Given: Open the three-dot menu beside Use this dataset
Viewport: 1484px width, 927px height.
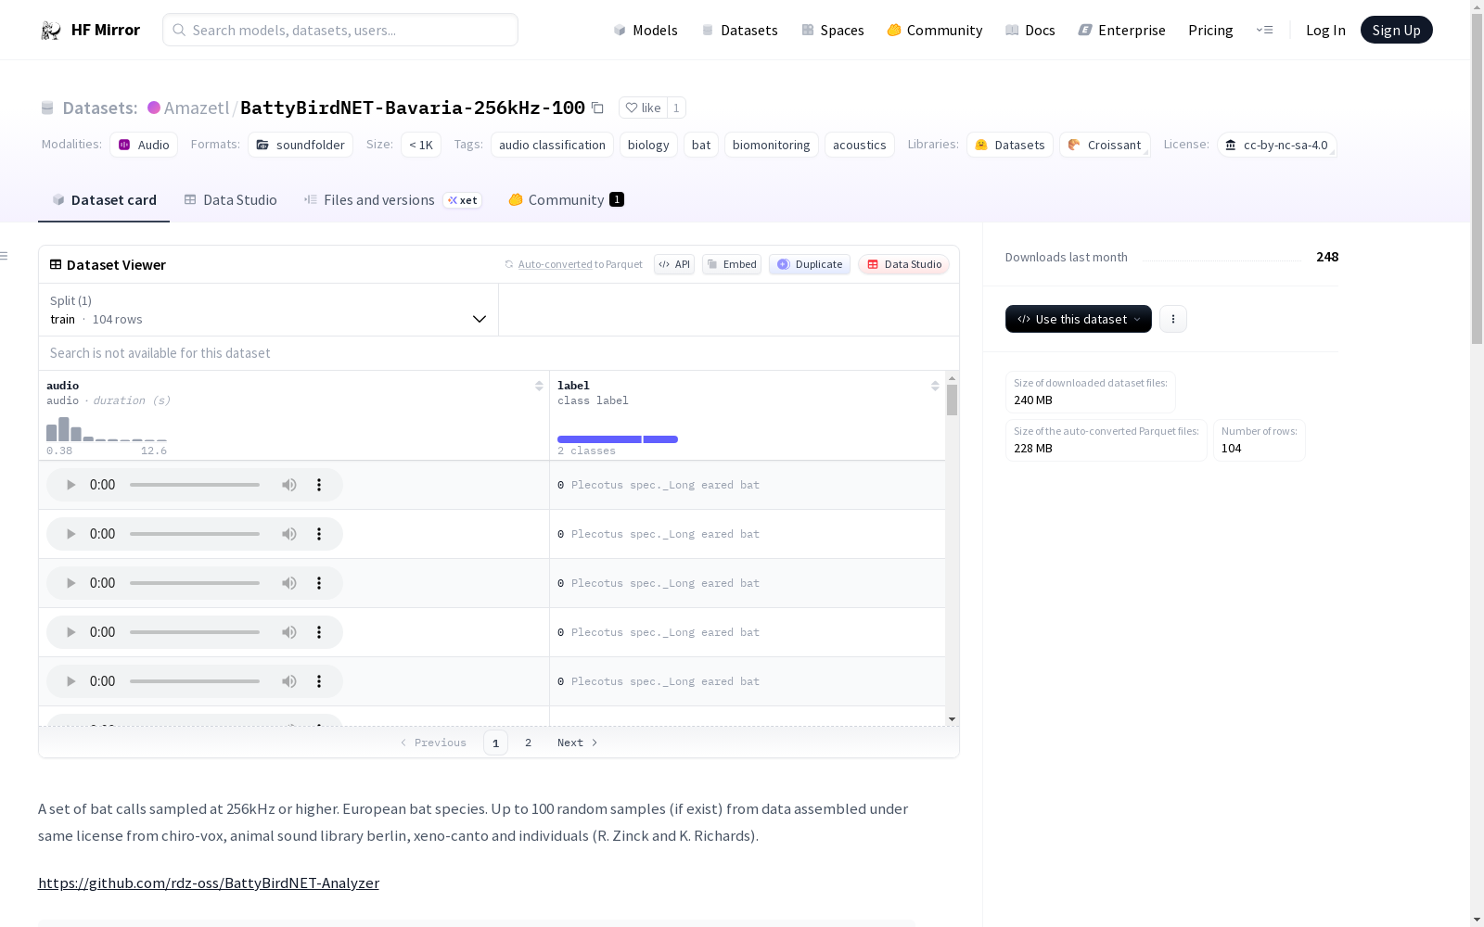Looking at the screenshot, I should pos(1173,319).
